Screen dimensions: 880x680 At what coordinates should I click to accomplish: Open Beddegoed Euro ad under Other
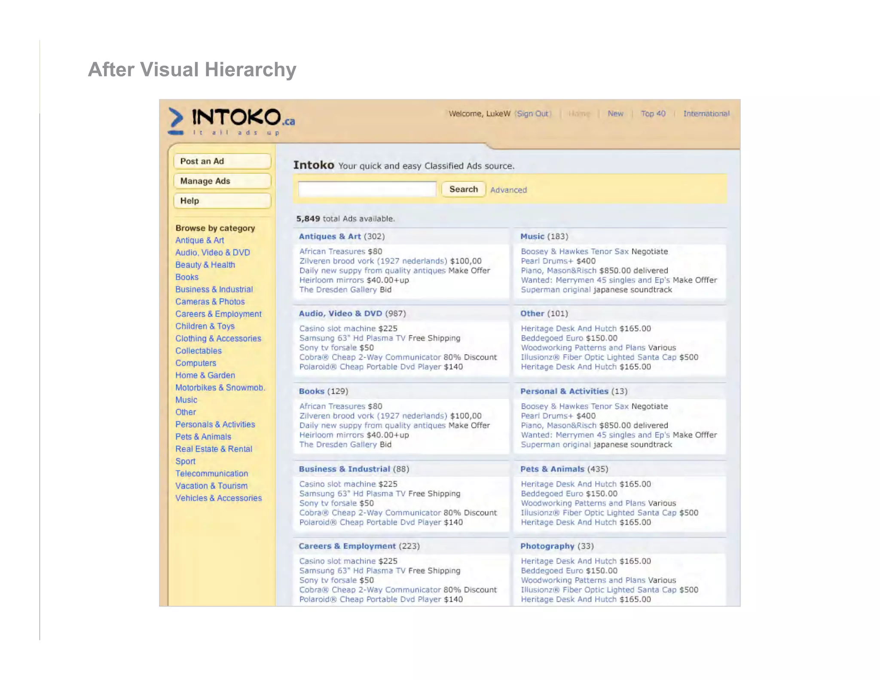click(552, 338)
